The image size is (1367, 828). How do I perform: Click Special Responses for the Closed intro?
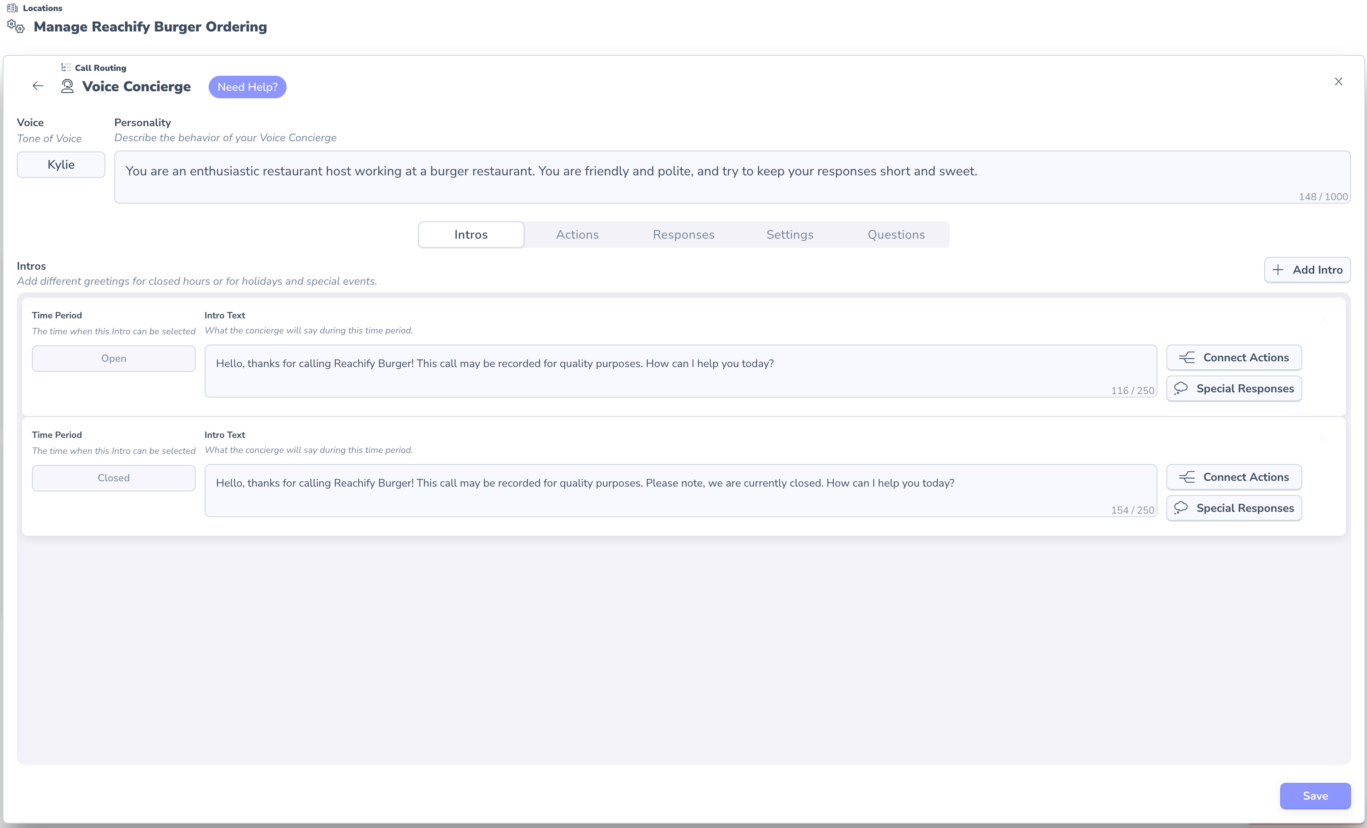click(x=1234, y=509)
